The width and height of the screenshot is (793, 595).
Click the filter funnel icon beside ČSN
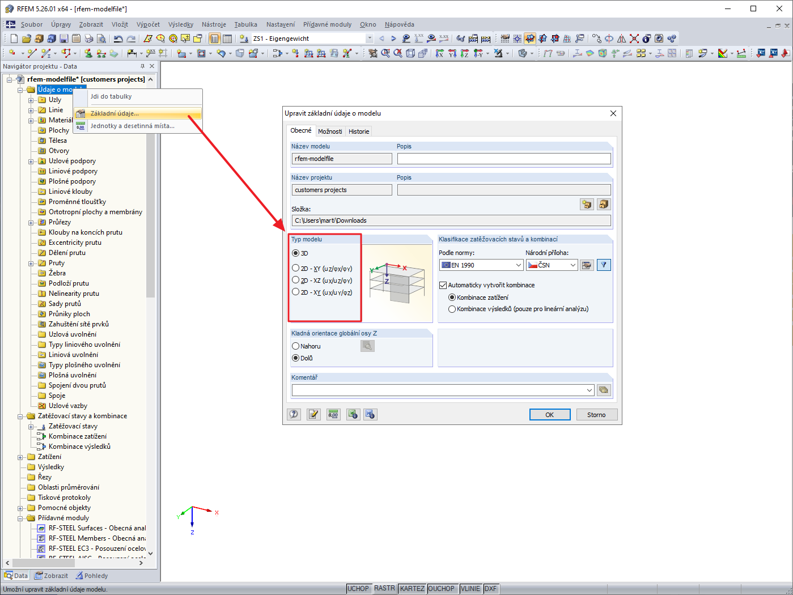click(x=604, y=265)
